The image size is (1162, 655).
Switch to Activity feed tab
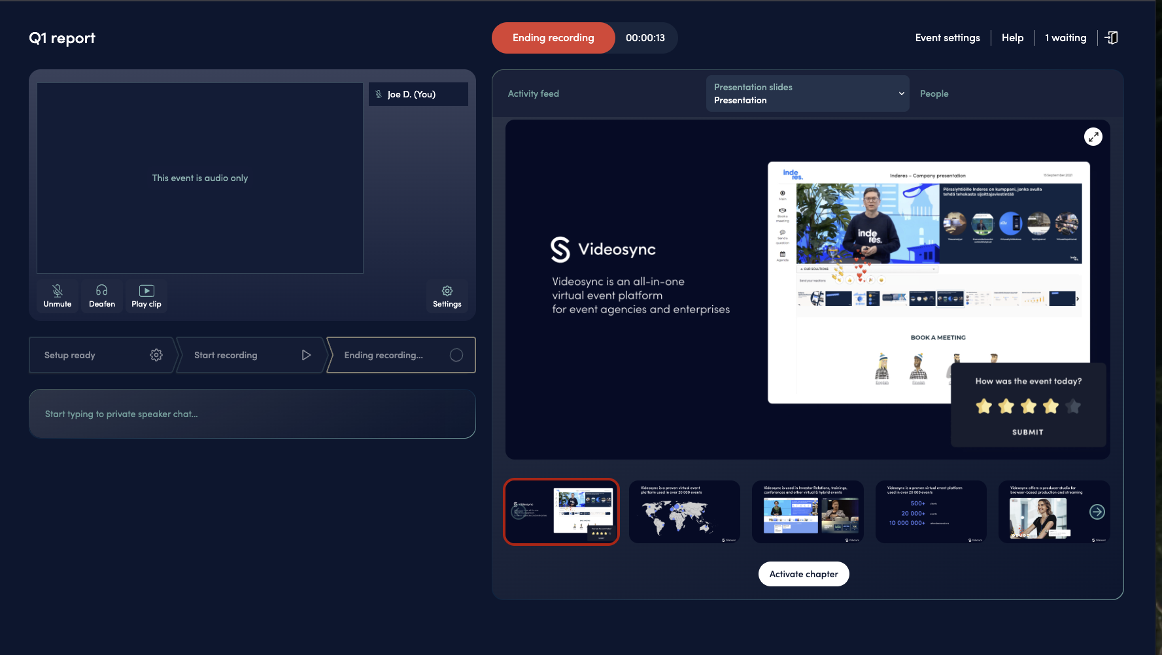click(x=534, y=93)
